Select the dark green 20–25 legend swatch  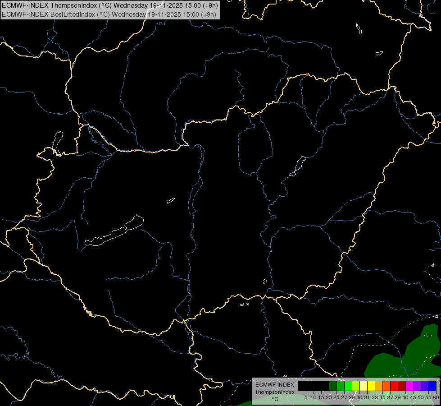pyautogui.click(x=333, y=386)
